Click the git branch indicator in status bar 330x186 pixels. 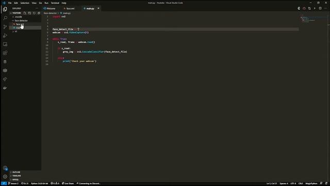pyautogui.click(x=13, y=183)
